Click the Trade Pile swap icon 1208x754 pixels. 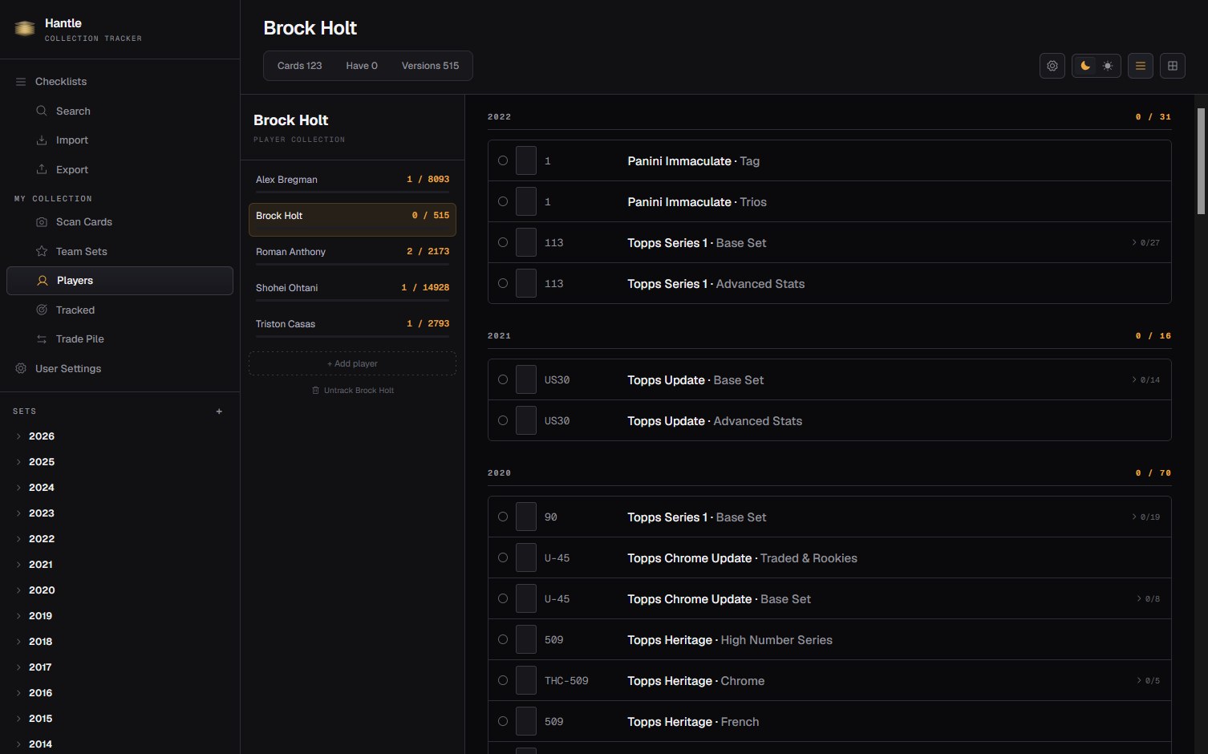(x=42, y=339)
